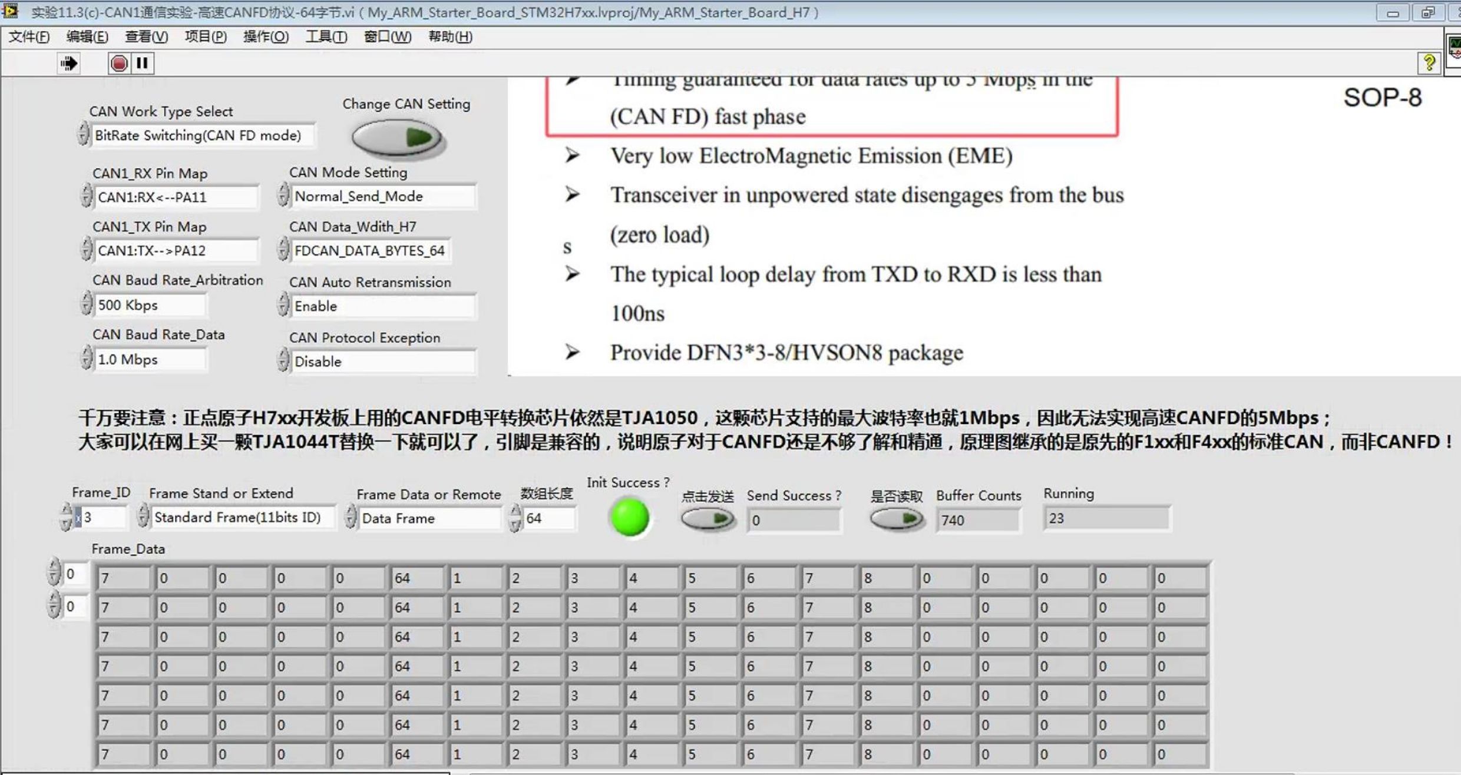This screenshot has width=1461, height=775.
Task: Click the 数组长度 stepper arrows
Action: 515,518
